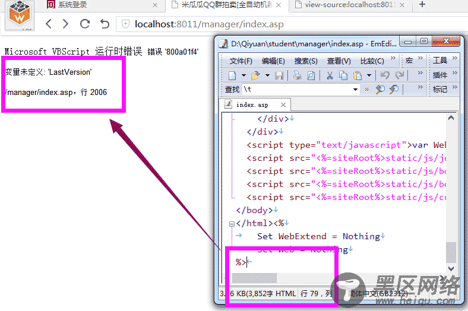This screenshot has height=311, width=468.
Task: Open the 文件(F) menu
Action: (241, 61)
